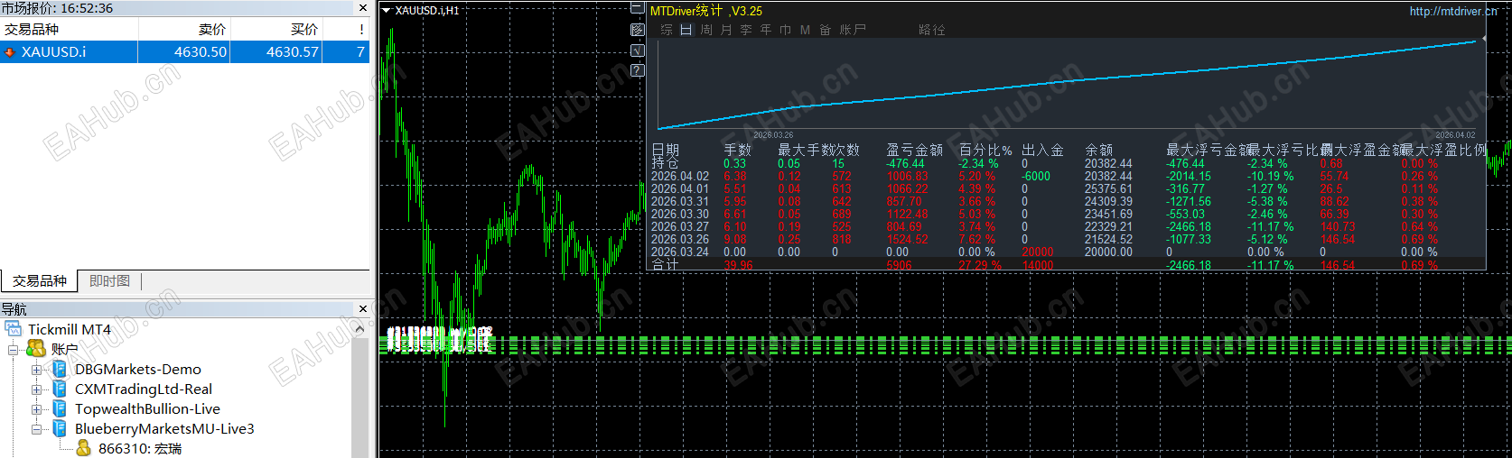Screen dimensions: 1512x458
Task: Open the question mark help icon
Action: coord(637,69)
